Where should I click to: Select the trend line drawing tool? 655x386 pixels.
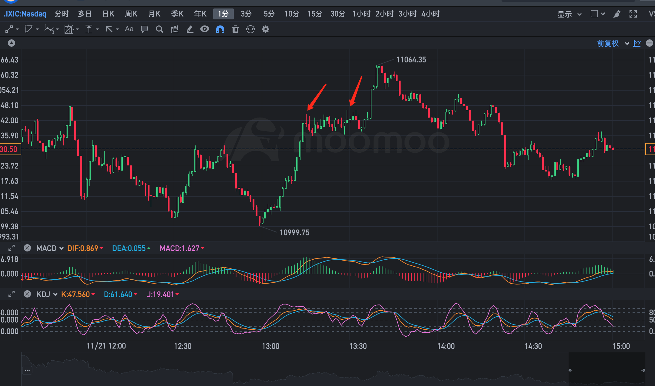click(9, 29)
